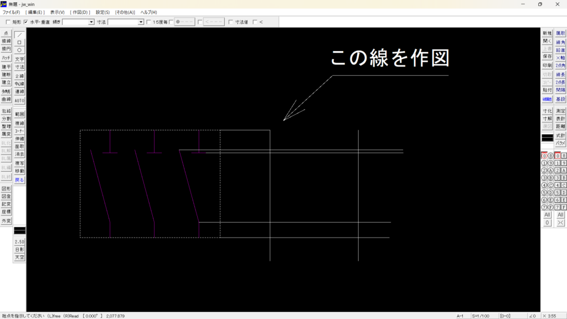Open the 設定(S) menu
This screenshot has width=567, height=319.
102,12
